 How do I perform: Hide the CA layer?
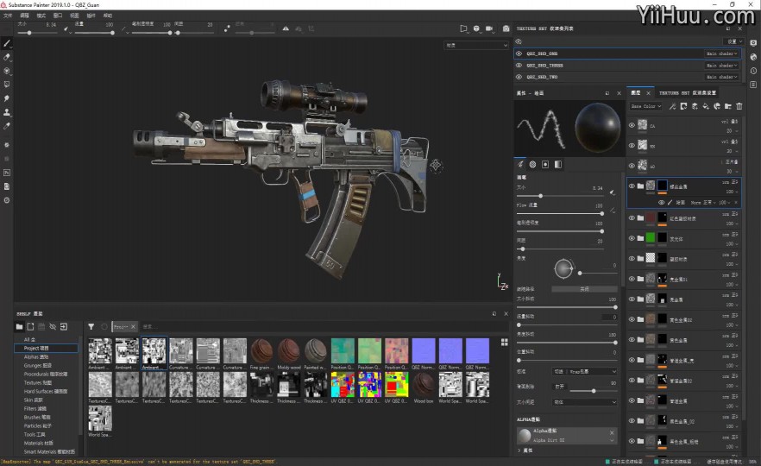click(x=632, y=125)
